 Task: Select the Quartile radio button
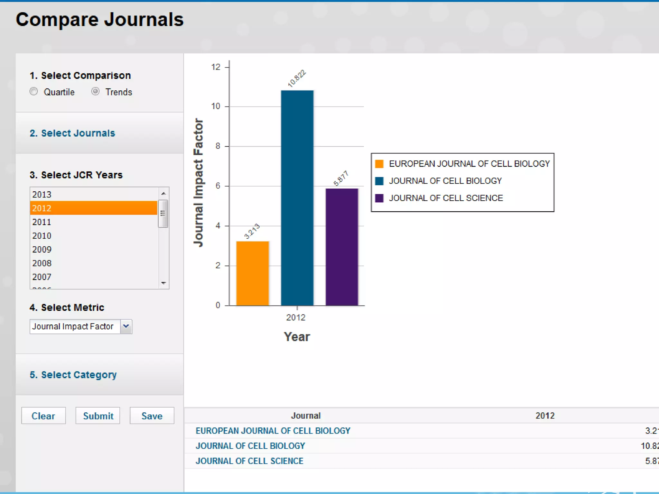[34, 92]
